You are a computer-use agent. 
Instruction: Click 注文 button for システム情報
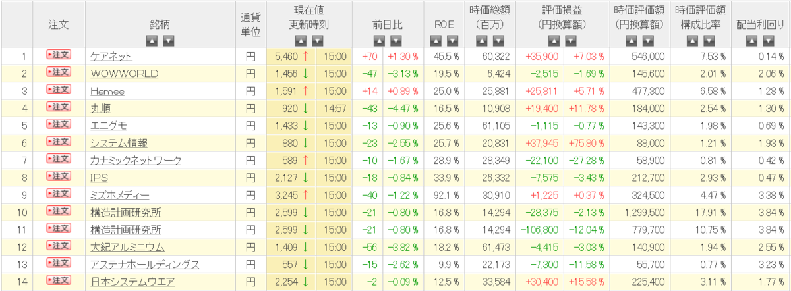59,142
